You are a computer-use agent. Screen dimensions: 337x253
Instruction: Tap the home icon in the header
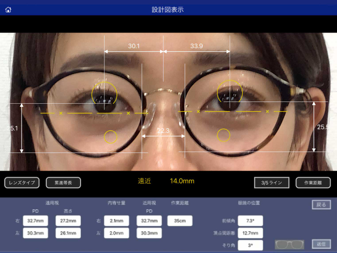click(8, 10)
